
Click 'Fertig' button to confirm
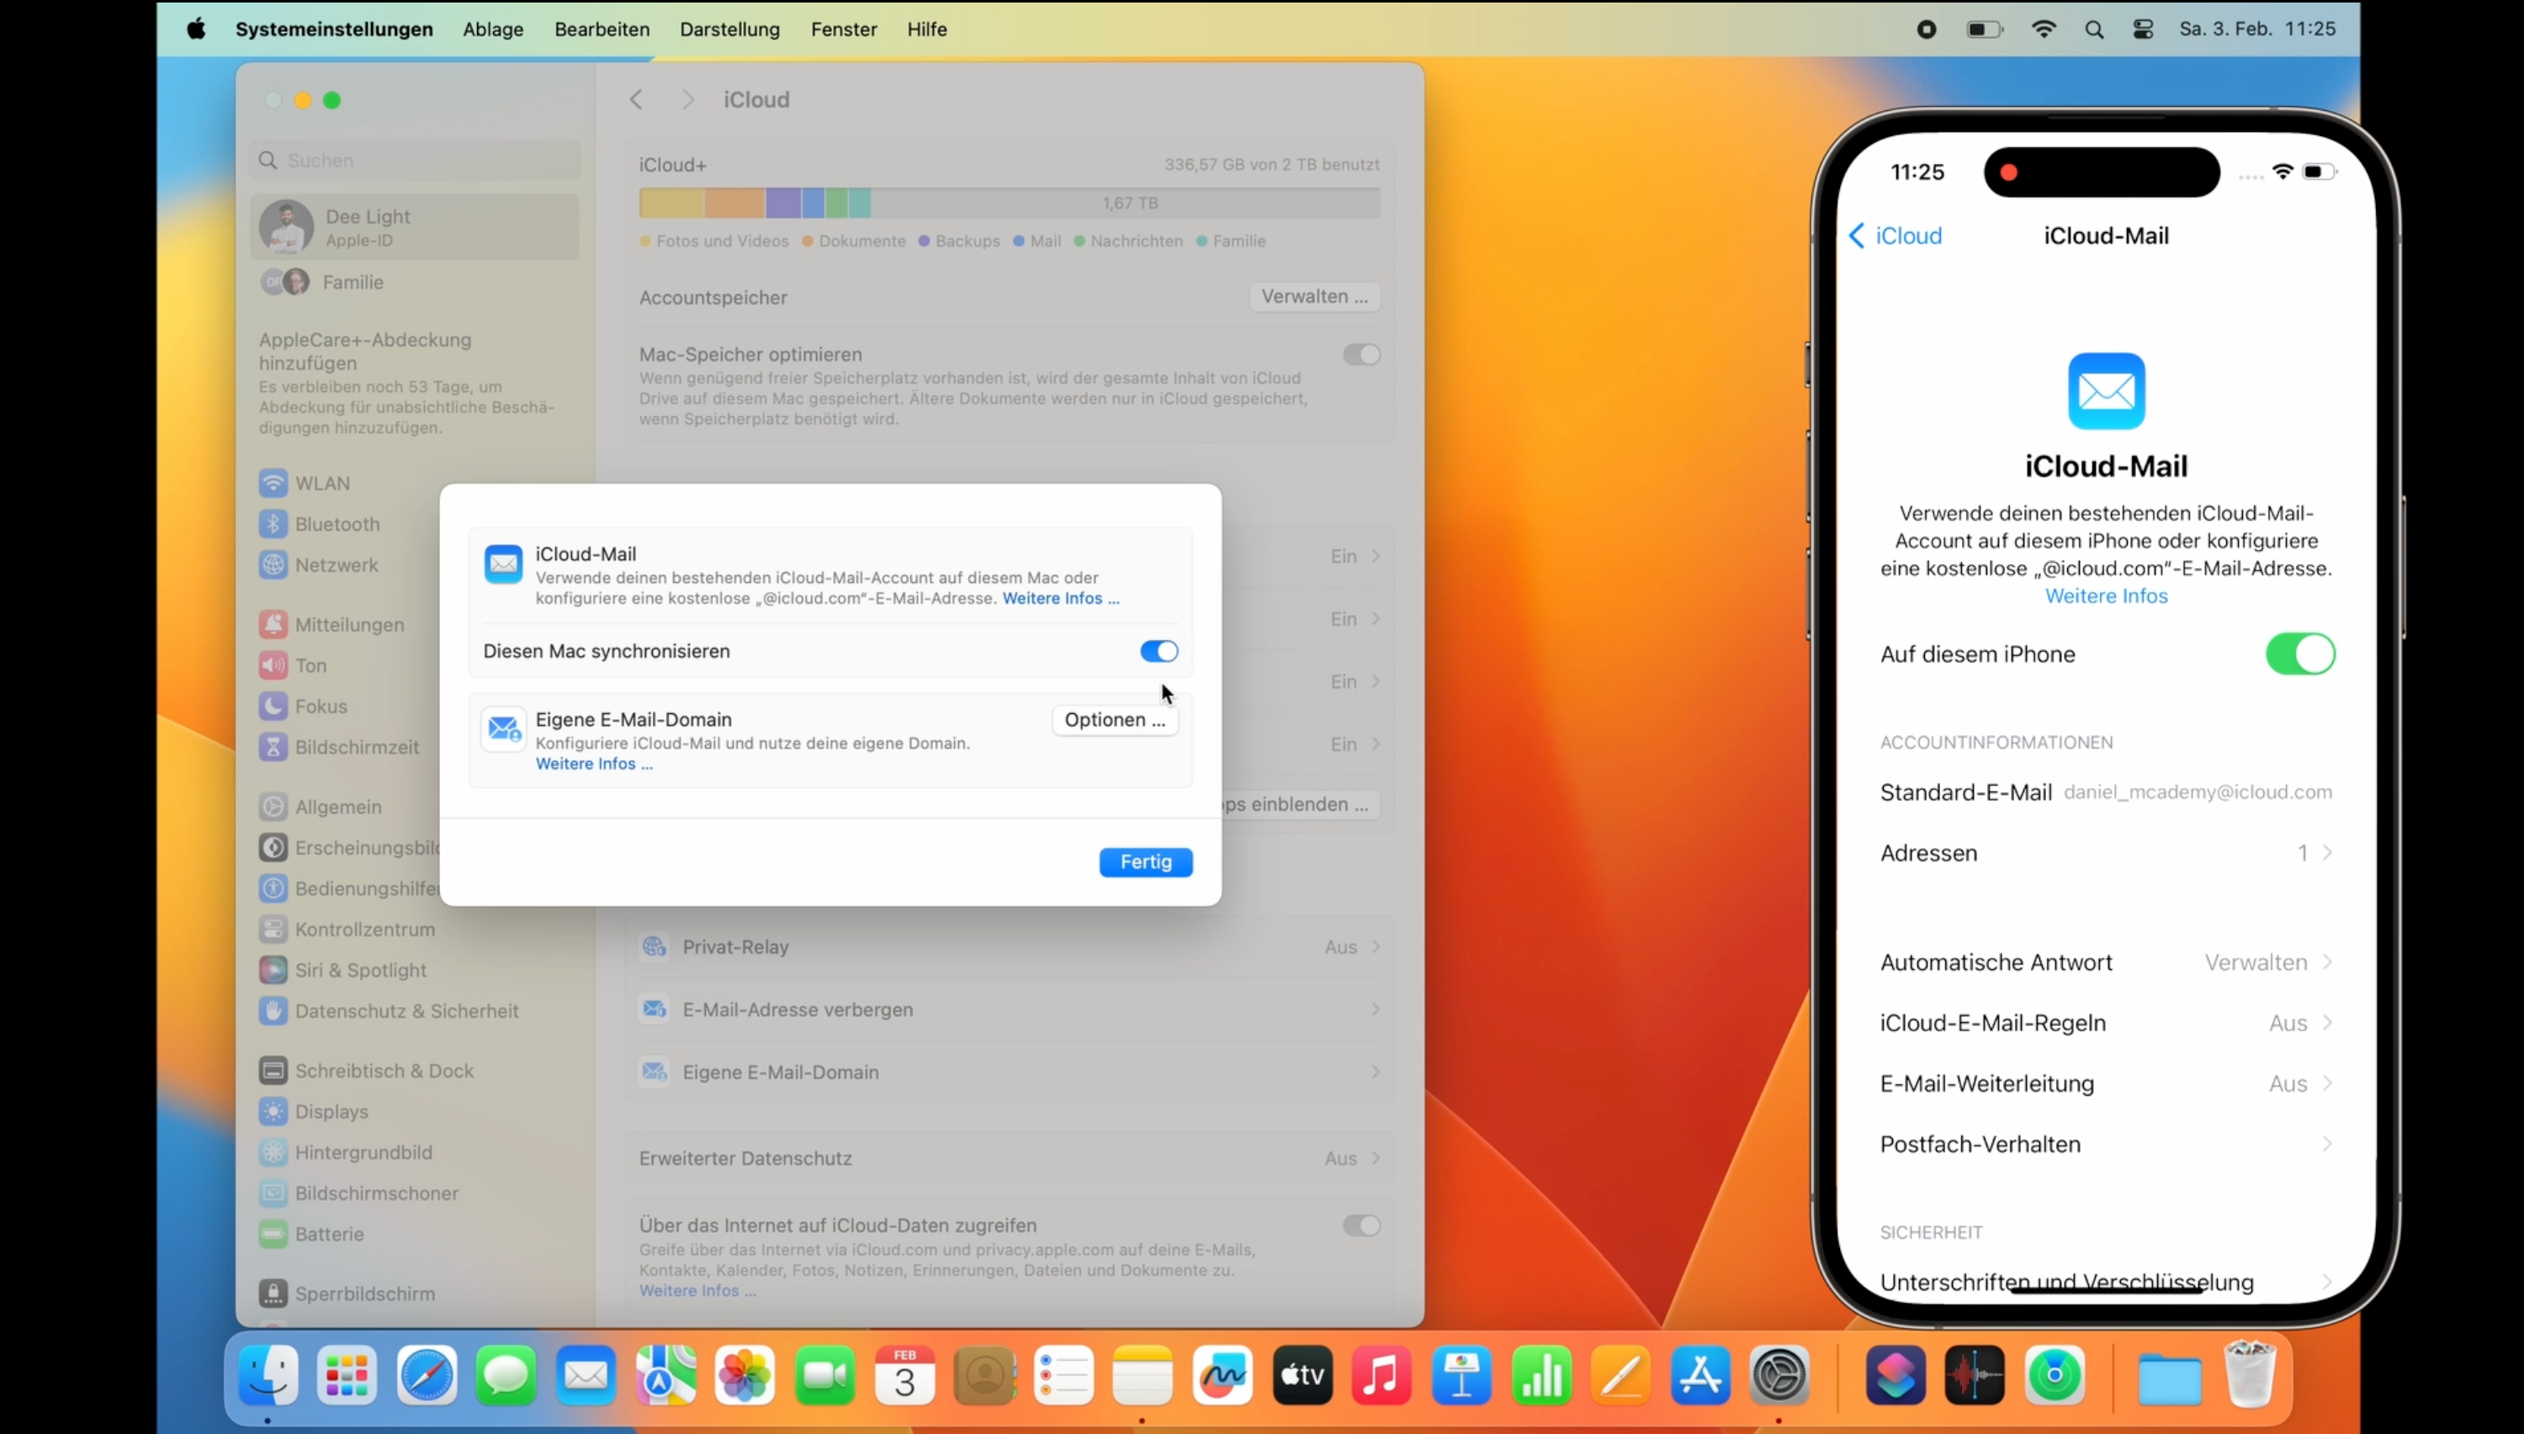pos(1146,862)
